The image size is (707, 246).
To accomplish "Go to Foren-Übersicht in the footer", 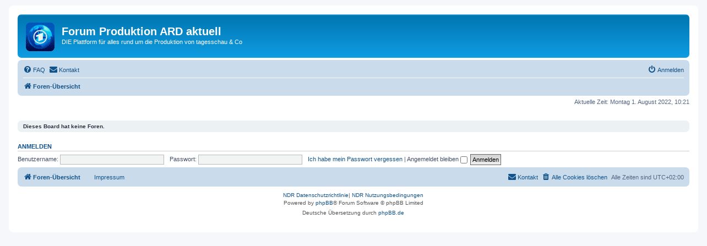I will [57, 177].
